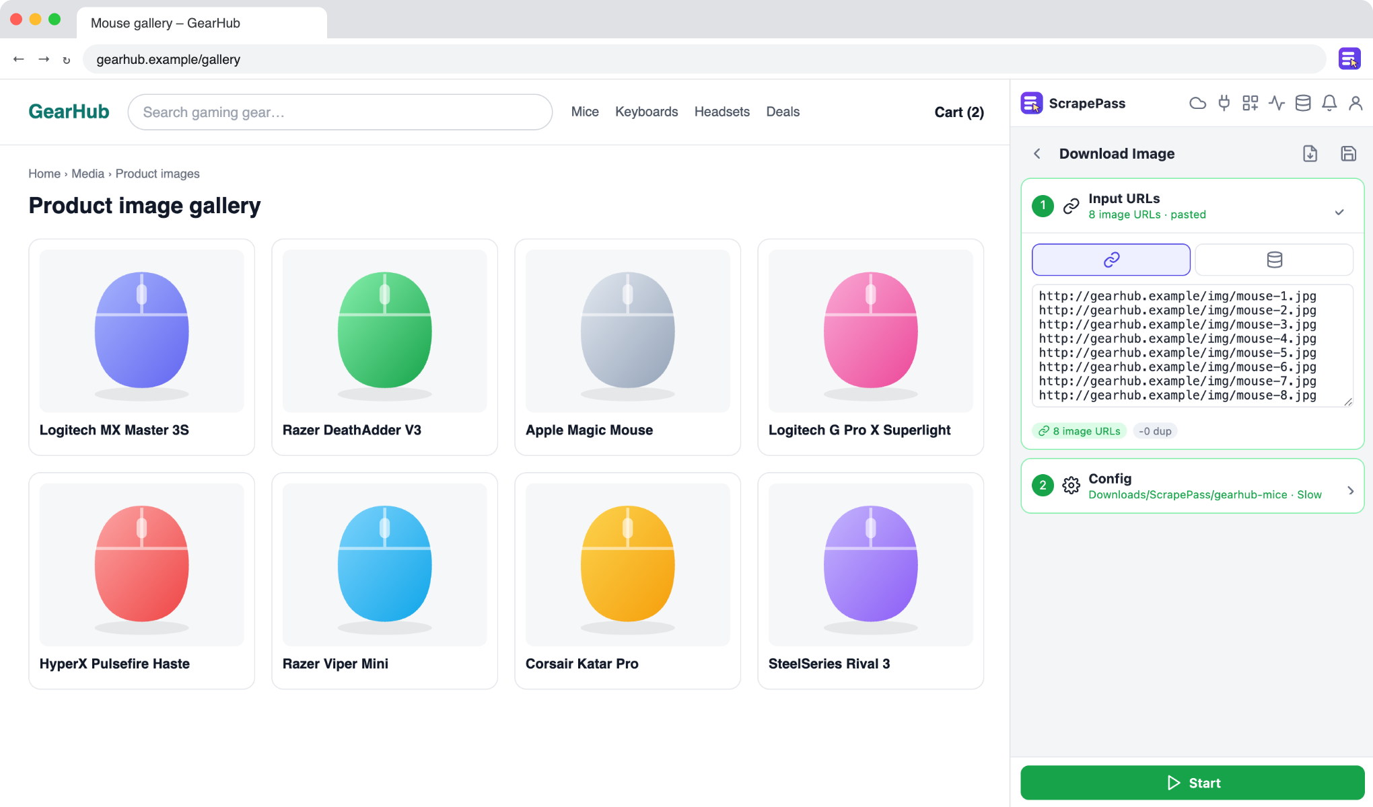Click the 8 image URLs badge
This screenshot has height=807, width=1373.
pos(1080,431)
